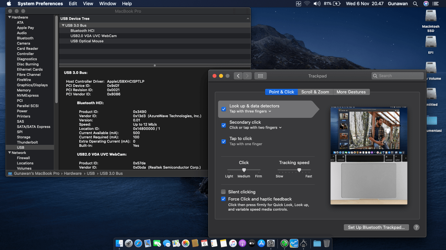The width and height of the screenshot is (446, 250).
Task: Open the help question mark button
Action: point(416,228)
